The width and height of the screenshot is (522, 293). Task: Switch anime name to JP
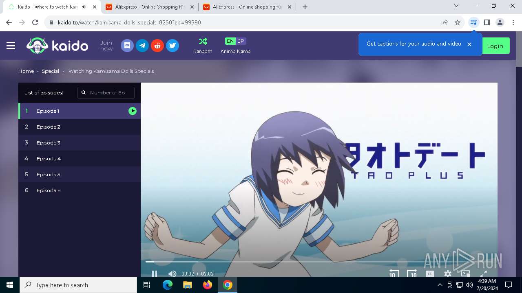click(241, 41)
